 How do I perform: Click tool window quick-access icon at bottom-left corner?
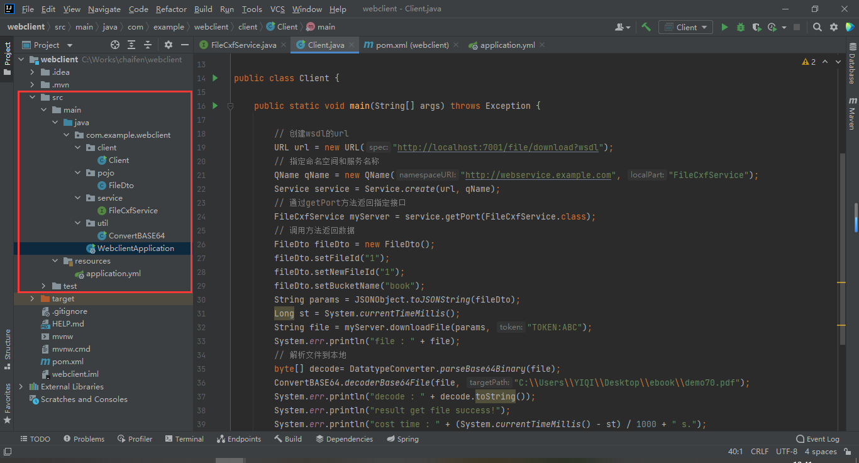click(7, 451)
